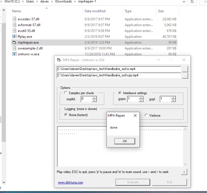
Task: Click the smpltrk number field
Action: 87,99
